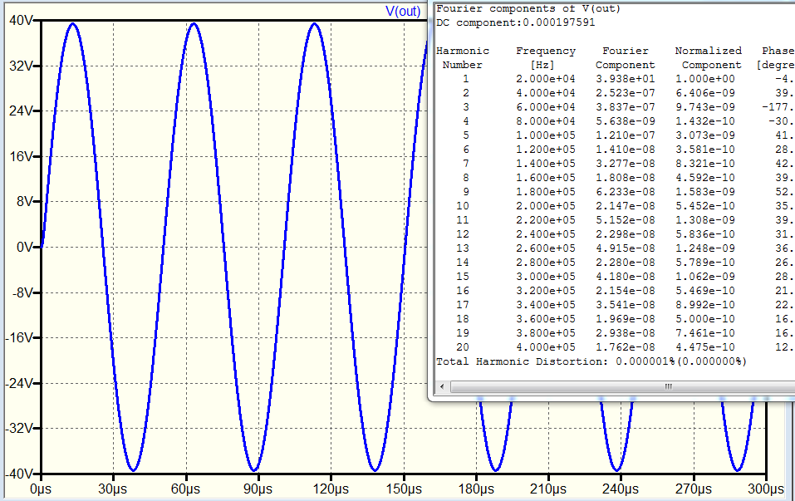Select the 'Total Harmonic Distortion: 0.000001%' line
Viewport: 795px width, 501px height.
tap(591, 361)
